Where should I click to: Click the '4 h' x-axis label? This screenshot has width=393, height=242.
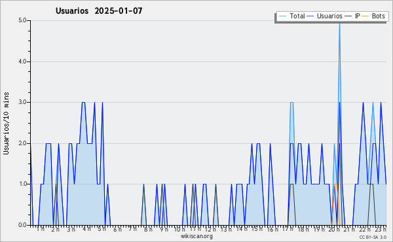(x=86, y=229)
